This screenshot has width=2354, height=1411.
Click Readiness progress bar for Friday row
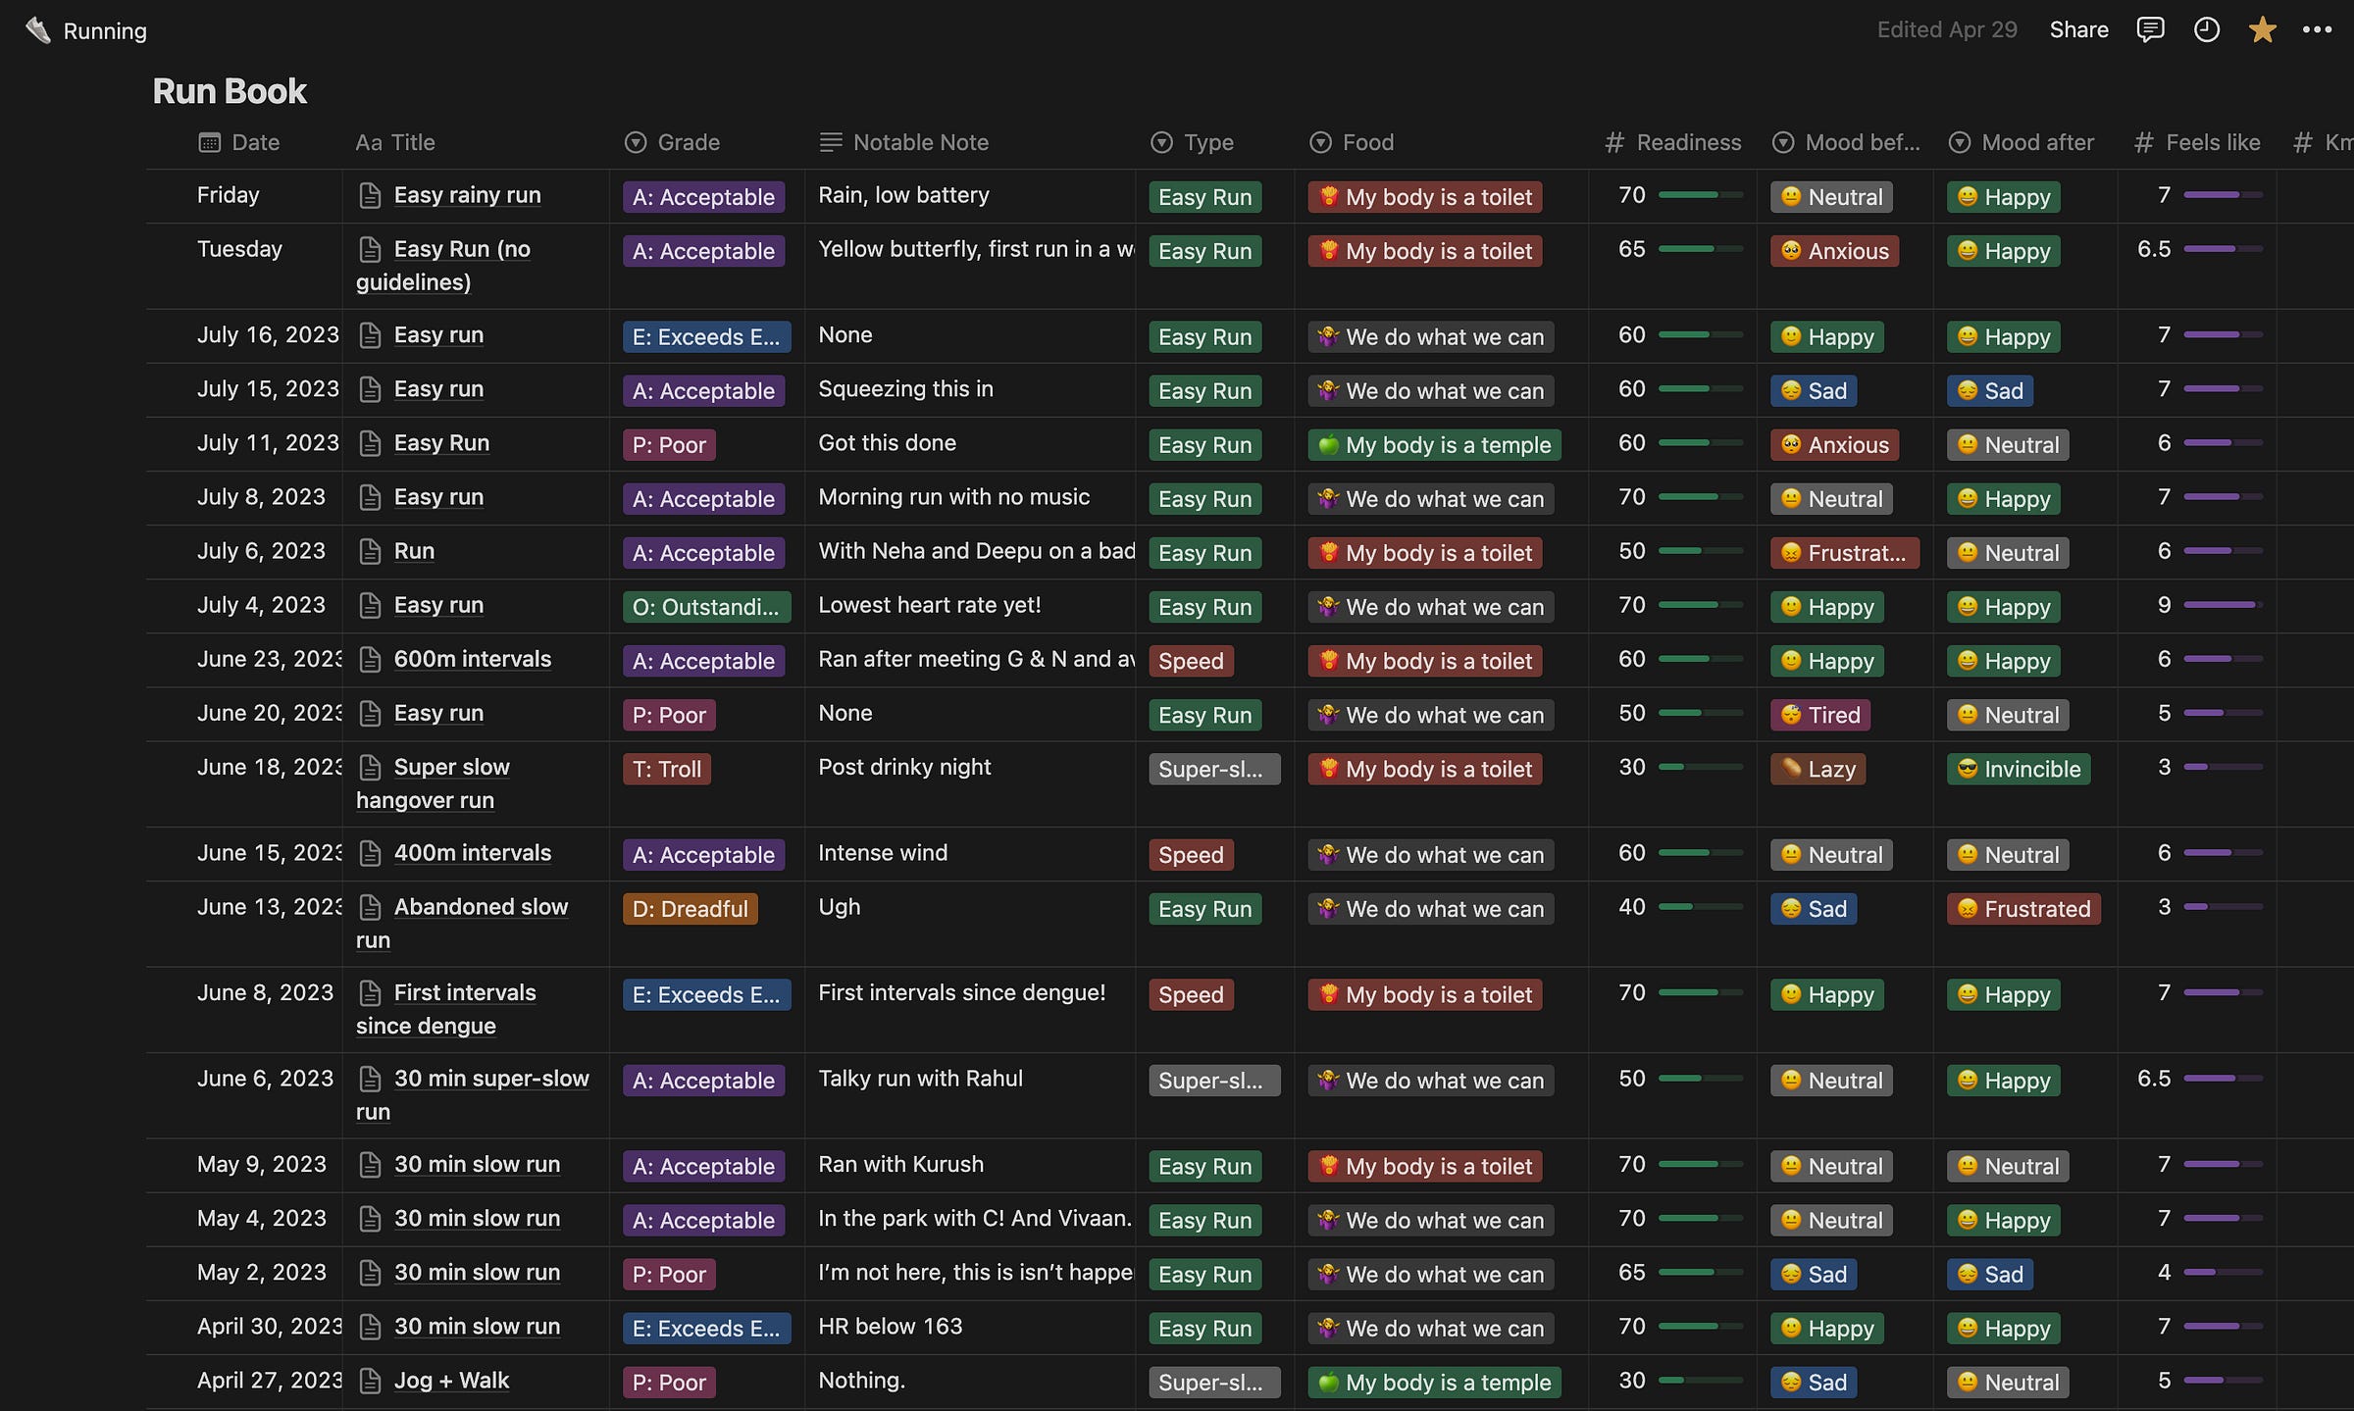point(1700,195)
